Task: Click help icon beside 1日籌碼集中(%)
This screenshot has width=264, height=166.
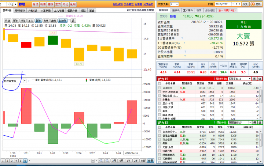Action: (x=184, y=43)
